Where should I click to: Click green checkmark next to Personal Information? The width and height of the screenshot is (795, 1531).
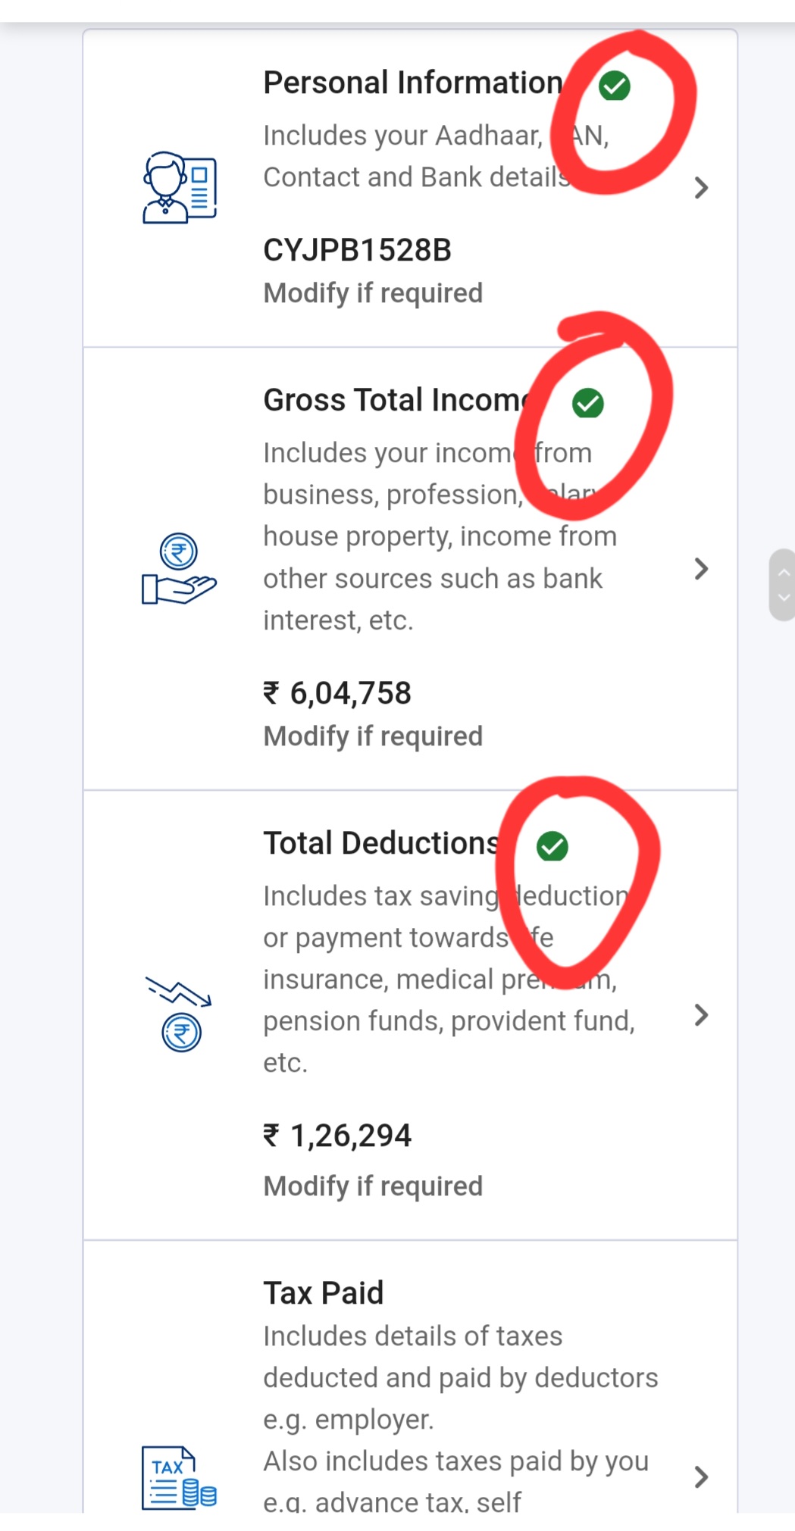tap(614, 86)
